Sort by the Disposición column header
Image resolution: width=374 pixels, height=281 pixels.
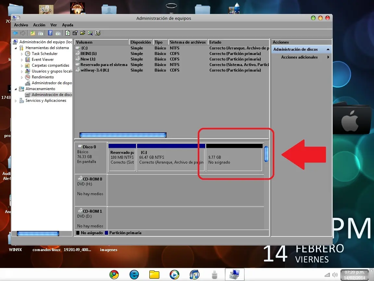(x=141, y=42)
